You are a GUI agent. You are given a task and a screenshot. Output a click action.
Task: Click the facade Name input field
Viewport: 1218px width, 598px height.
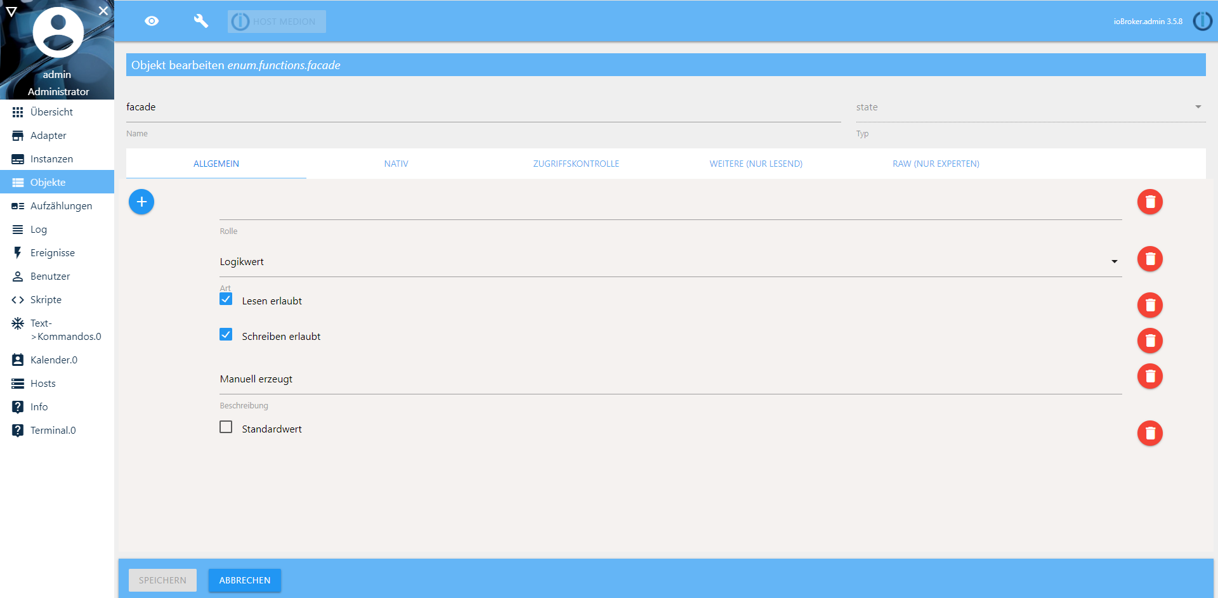pos(483,107)
